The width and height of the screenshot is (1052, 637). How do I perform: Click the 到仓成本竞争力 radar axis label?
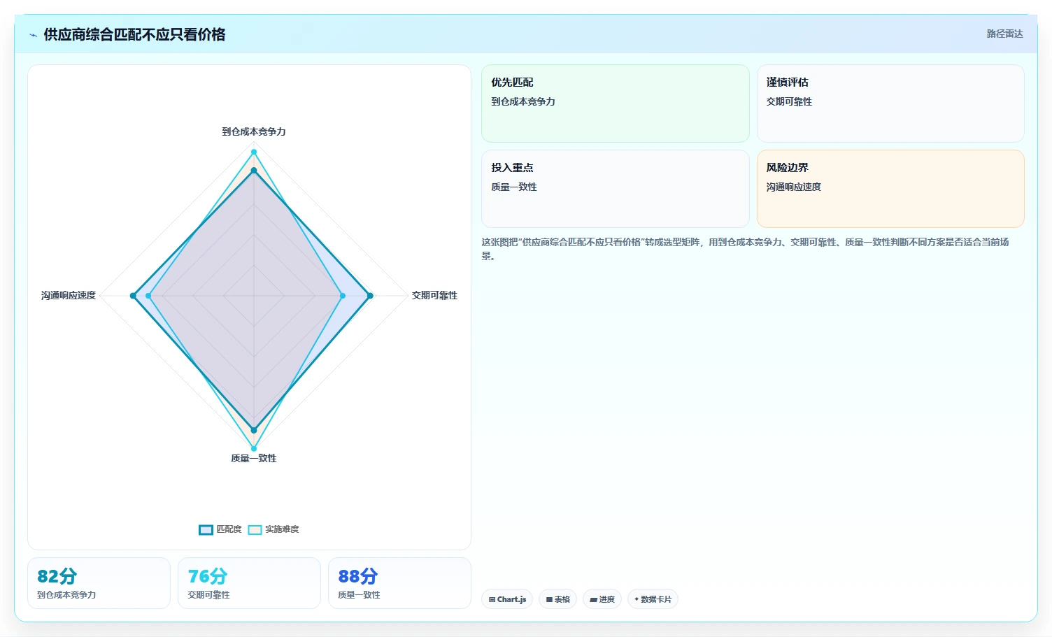[254, 131]
